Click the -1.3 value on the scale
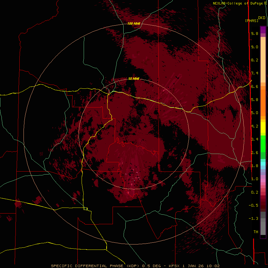 click(253, 219)
